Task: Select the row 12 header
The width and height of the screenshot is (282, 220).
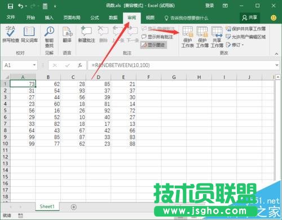Action: coord(5,157)
